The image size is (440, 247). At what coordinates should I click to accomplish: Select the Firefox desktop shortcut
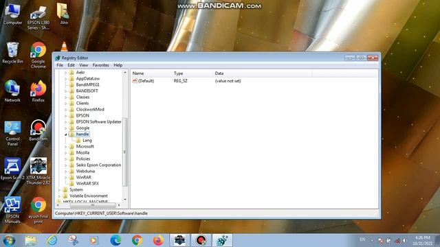(38, 91)
